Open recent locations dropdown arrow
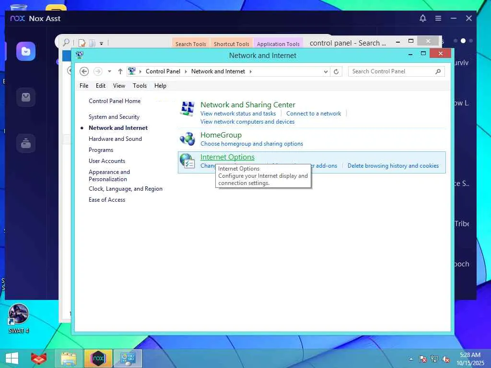Screen dimensions: 491x368 click(x=109, y=71)
